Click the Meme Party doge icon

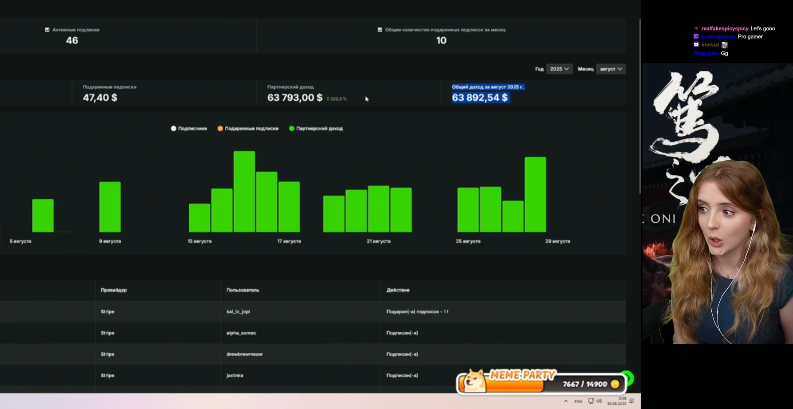474,381
